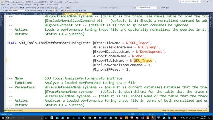213x120 pixels.
Task: Click the Windows Start button
Action: pyautogui.click(x=3, y=118)
